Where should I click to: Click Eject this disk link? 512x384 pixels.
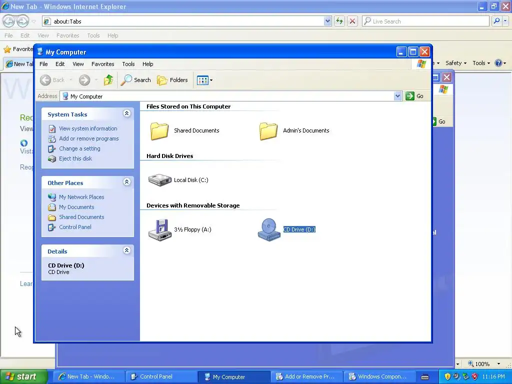point(75,158)
